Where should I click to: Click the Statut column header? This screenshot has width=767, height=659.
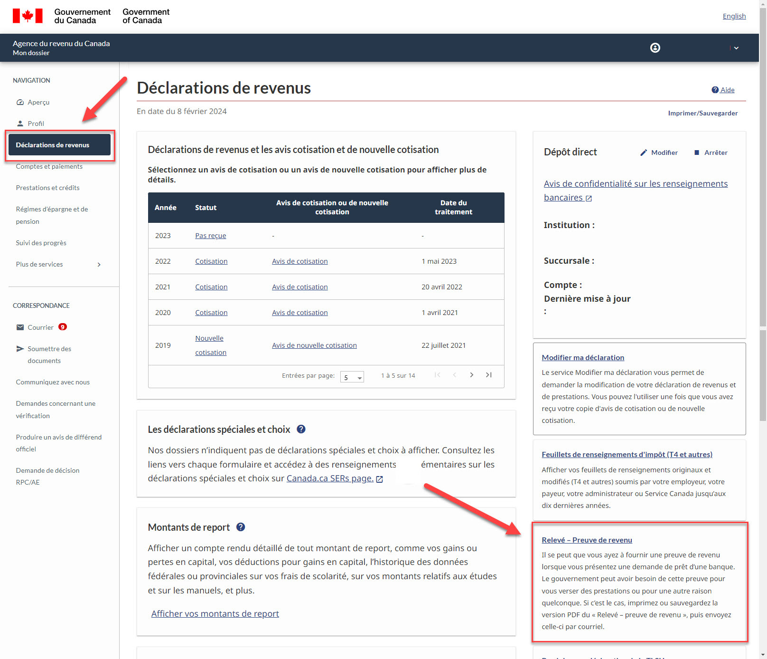[206, 208]
